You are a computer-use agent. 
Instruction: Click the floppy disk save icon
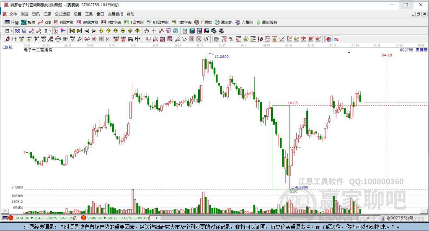(207, 31)
